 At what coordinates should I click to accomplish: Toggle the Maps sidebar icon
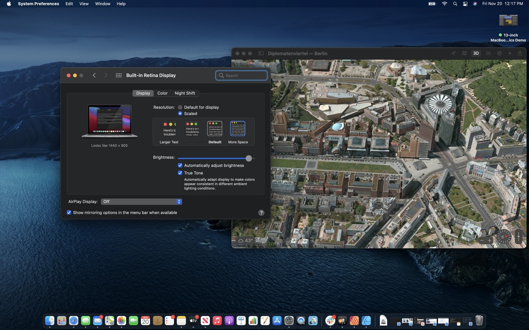point(261,53)
